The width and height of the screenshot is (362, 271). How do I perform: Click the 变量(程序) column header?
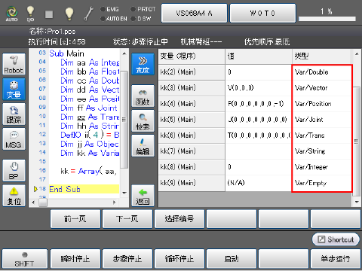[192, 56]
